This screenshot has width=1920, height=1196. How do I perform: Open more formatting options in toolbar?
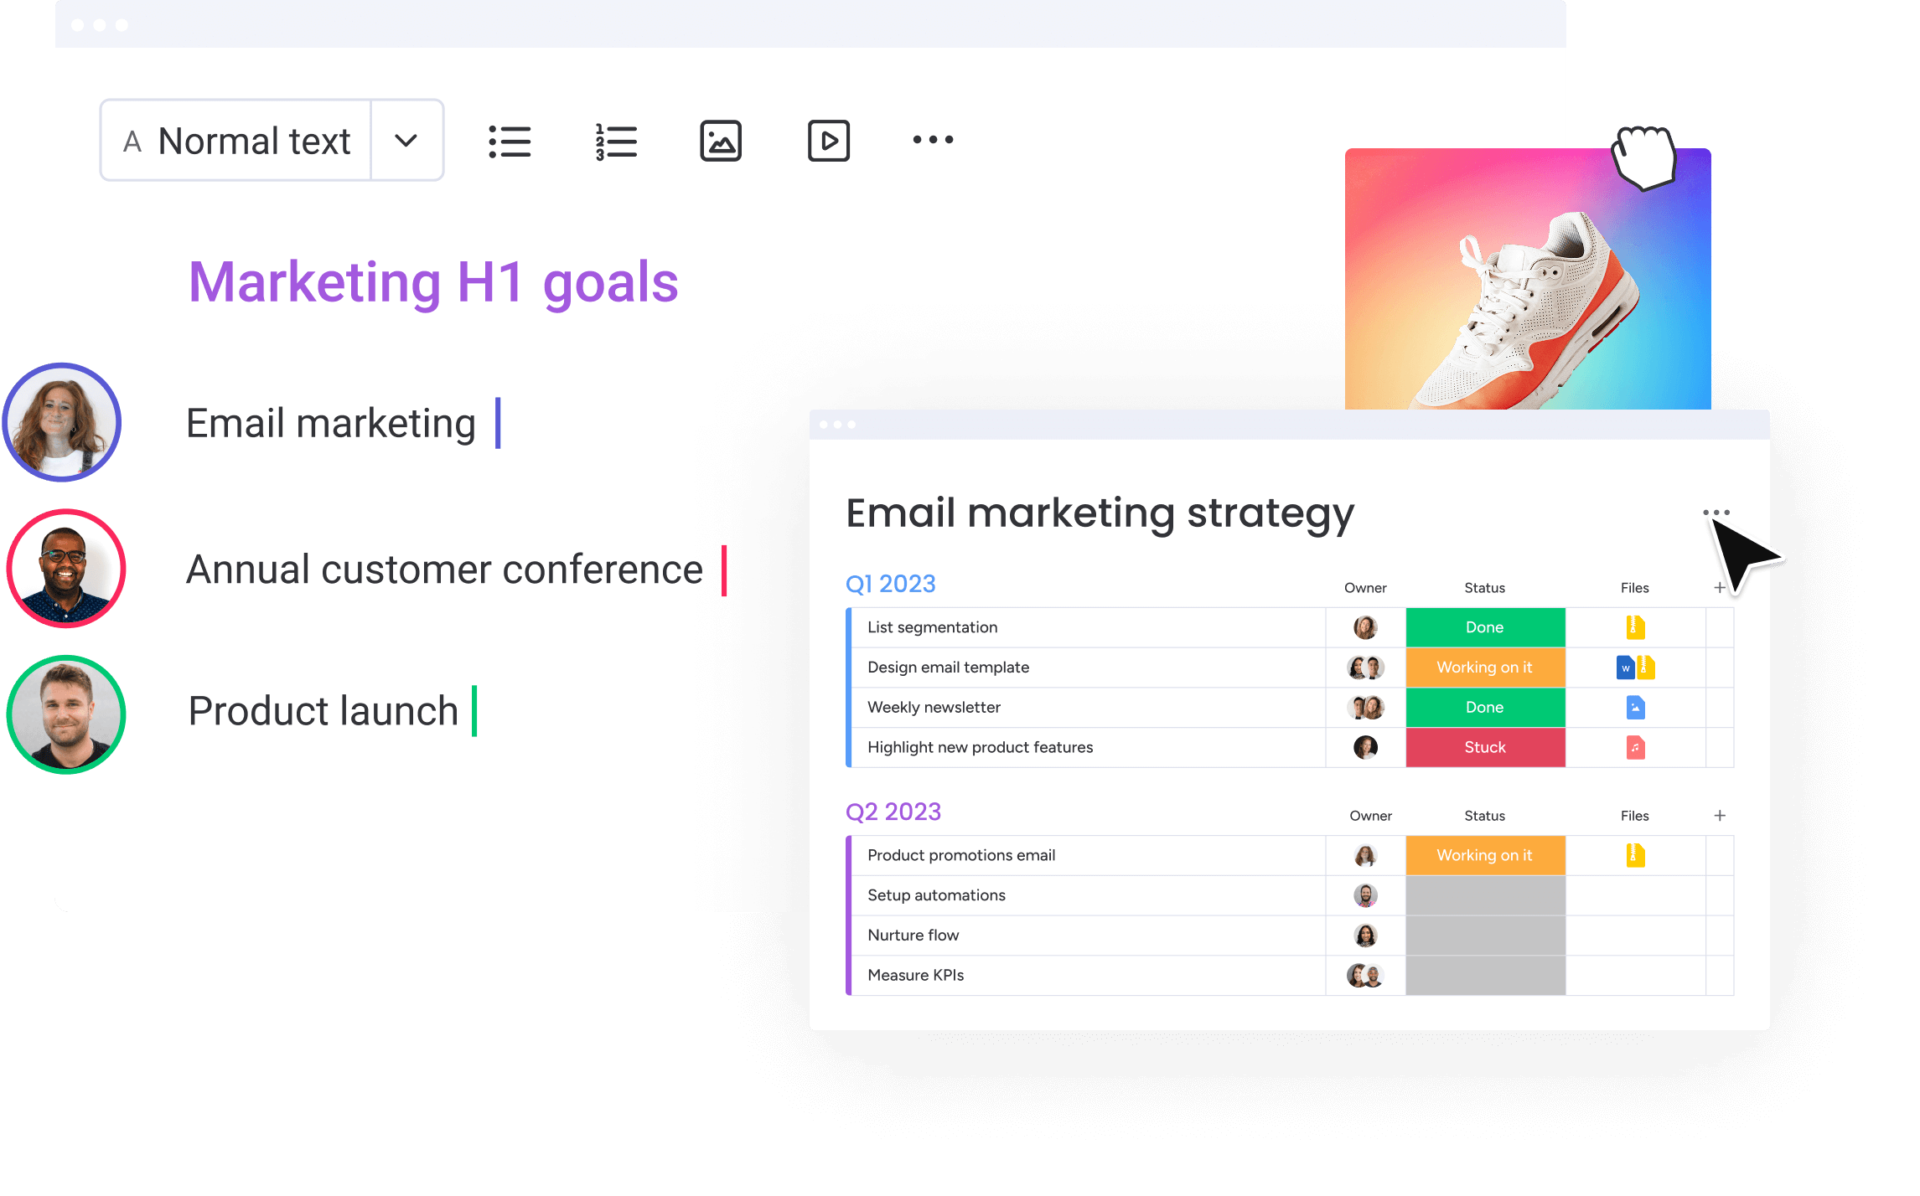coord(933,140)
